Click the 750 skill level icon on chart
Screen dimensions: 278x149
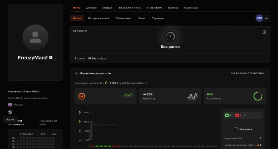(x=80, y=140)
